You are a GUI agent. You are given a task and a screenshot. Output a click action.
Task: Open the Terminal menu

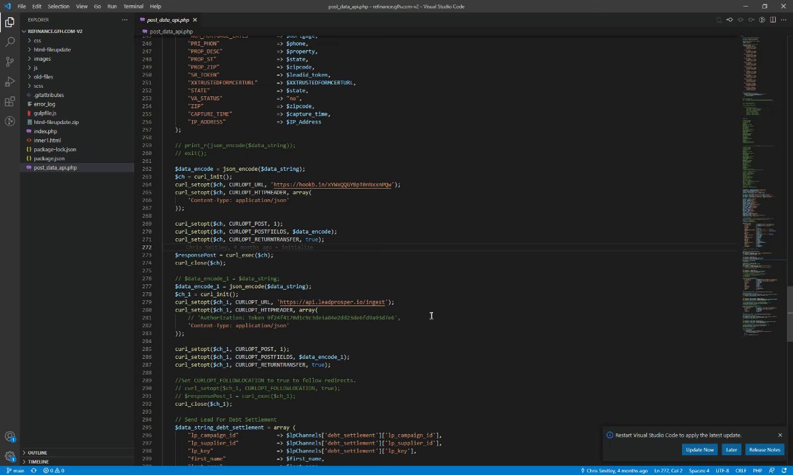133,6
